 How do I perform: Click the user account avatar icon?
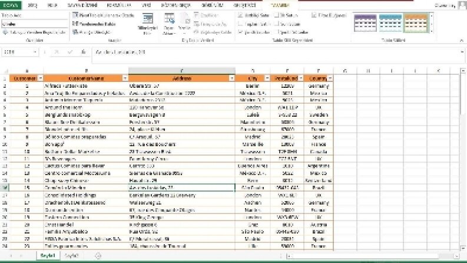click(x=462, y=5)
